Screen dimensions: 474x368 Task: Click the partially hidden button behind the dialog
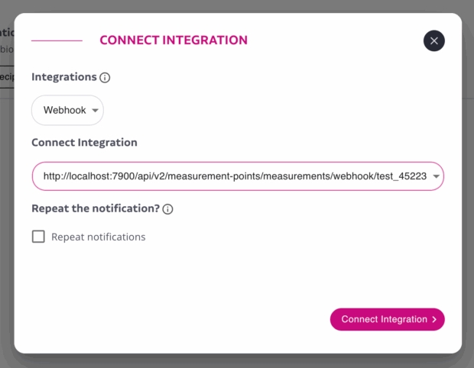tap(6, 76)
